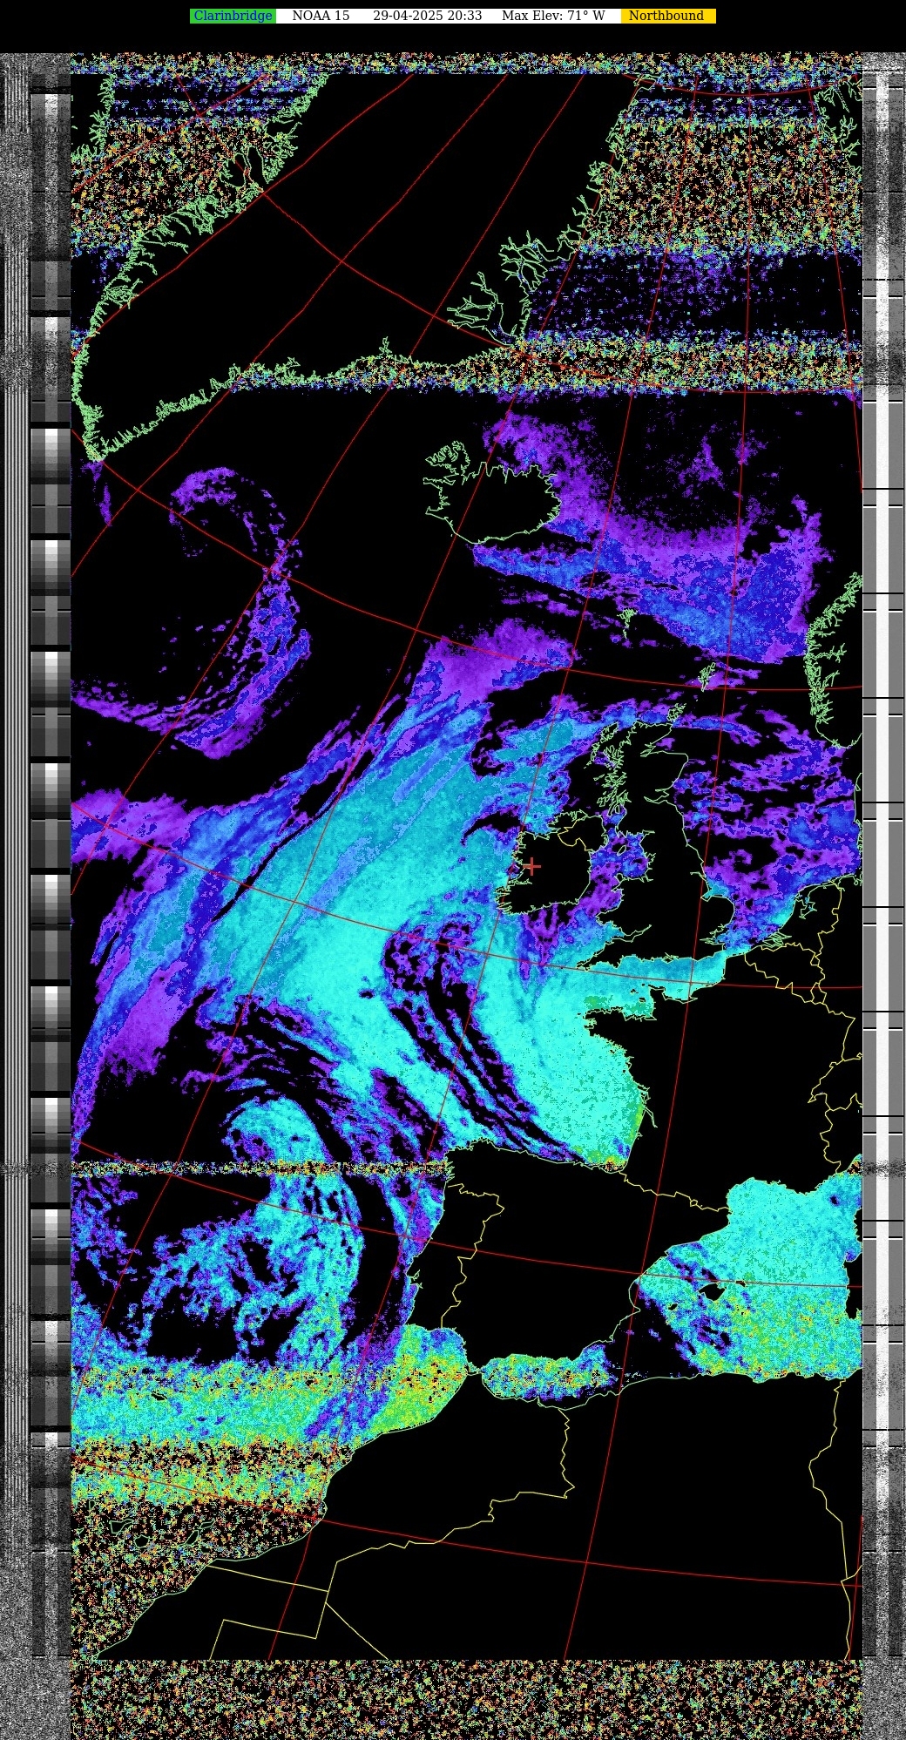906x1740 pixels.
Task: Click the green Clarinbridge station label
Action: 233,16
